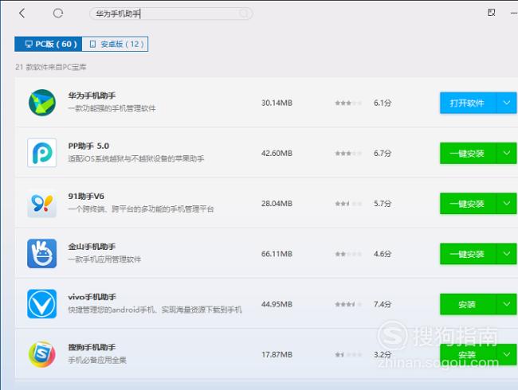Click the window restore icon at top right
Screen dimensions: 518x390
click(x=491, y=13)
